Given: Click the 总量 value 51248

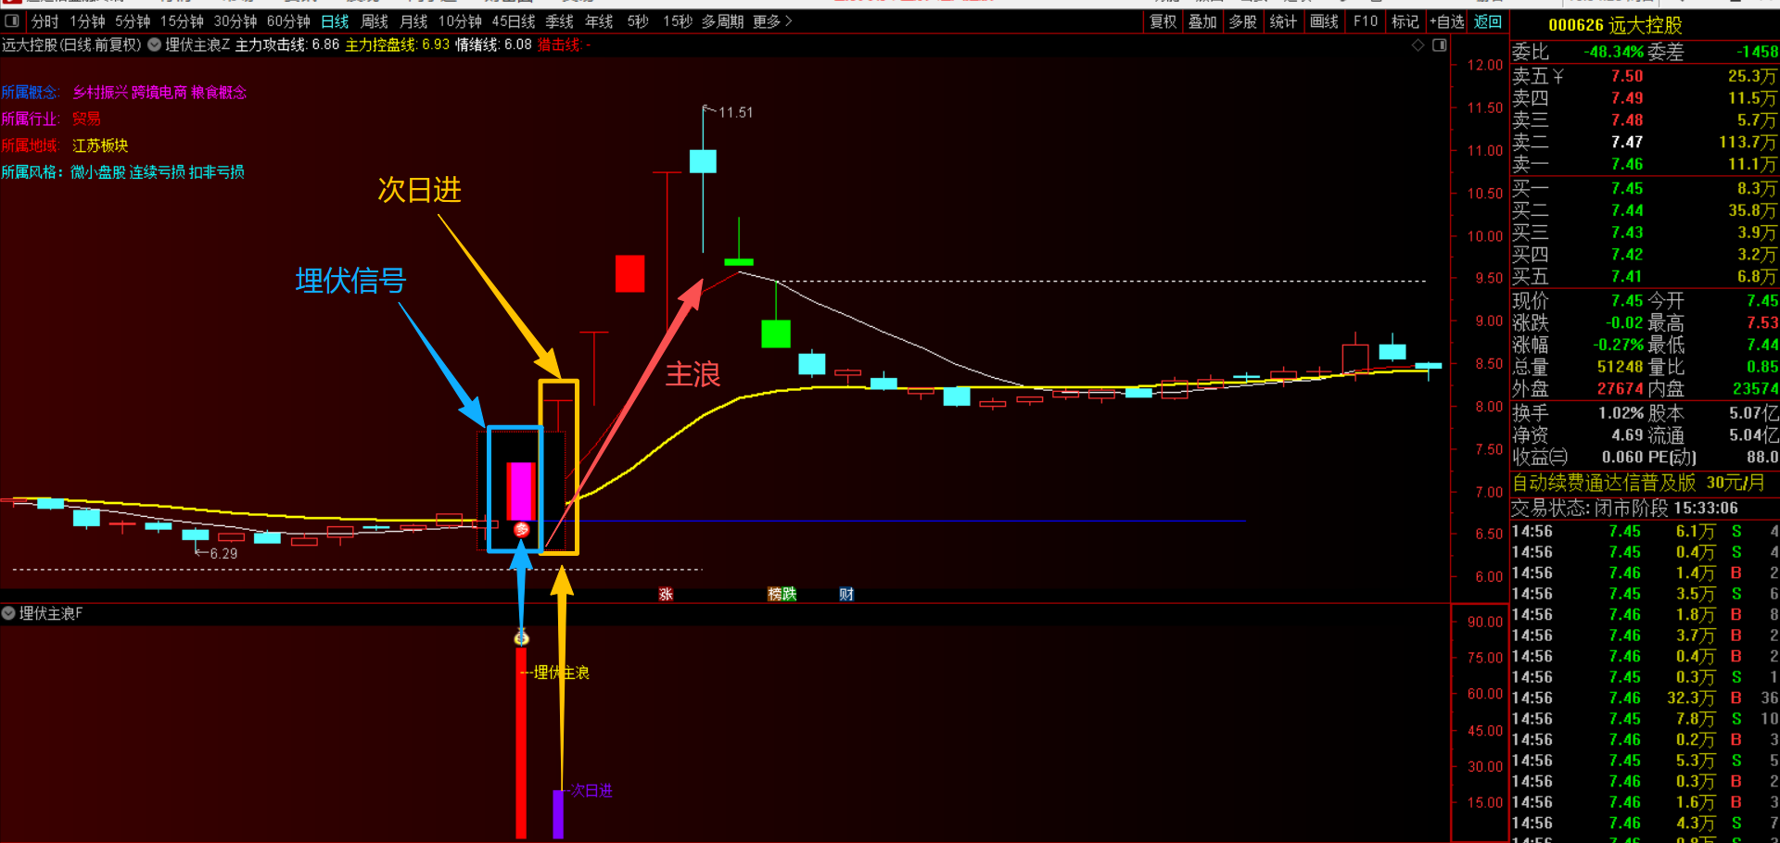Looking at the screenshot, I should point(1620,367).
